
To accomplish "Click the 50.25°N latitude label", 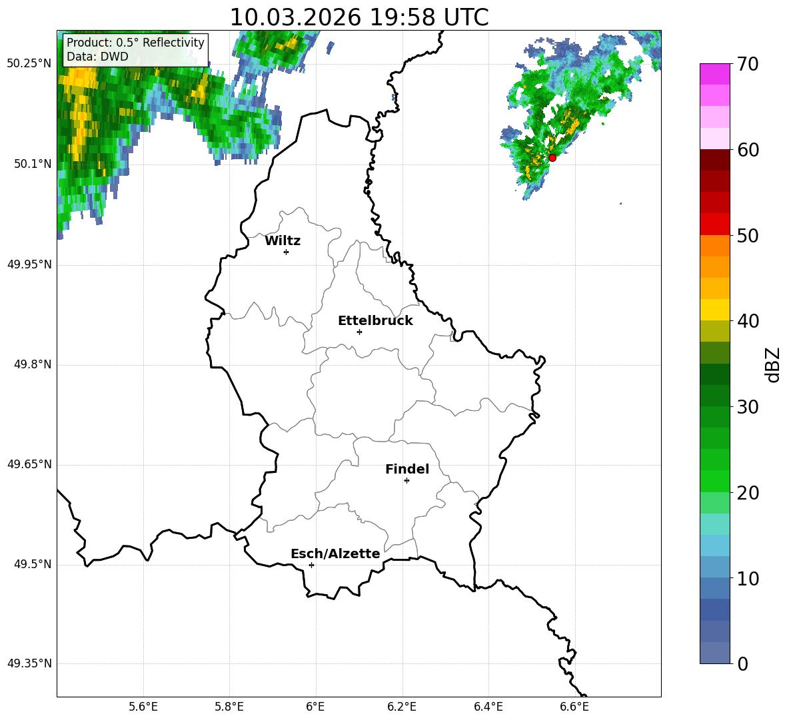I will pyautogui.click(x=29, y=64).
